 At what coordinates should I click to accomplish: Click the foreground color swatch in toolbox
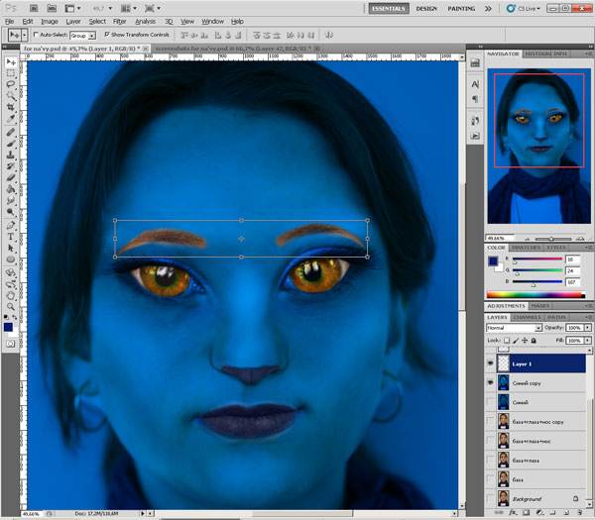(9, 326)
